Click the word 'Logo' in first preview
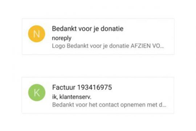This screenshot has width=196, height=131. point(59,46)
